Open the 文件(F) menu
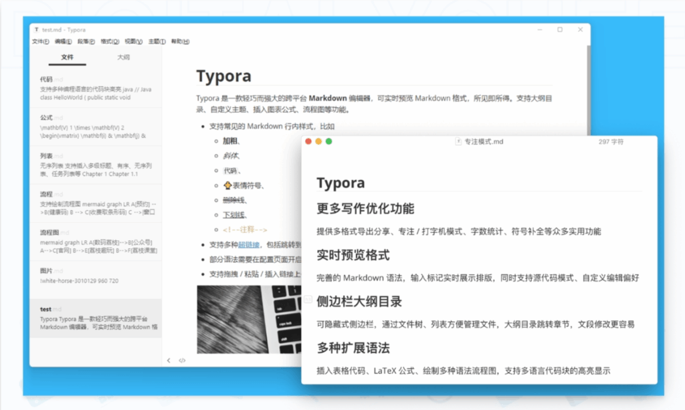685x410 pixels. (40, 41)
